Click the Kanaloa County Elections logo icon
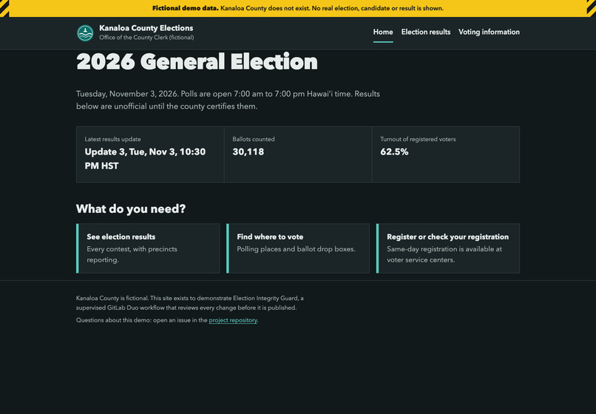 pos(85,33)
